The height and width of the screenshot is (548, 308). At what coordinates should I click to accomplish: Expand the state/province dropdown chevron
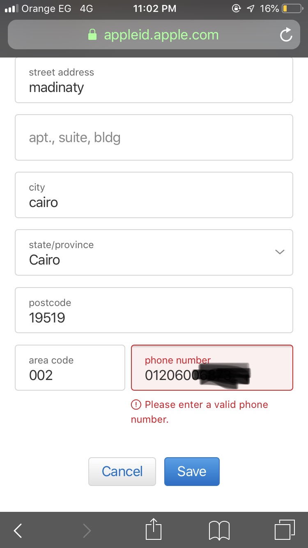[x=280, y=252]
